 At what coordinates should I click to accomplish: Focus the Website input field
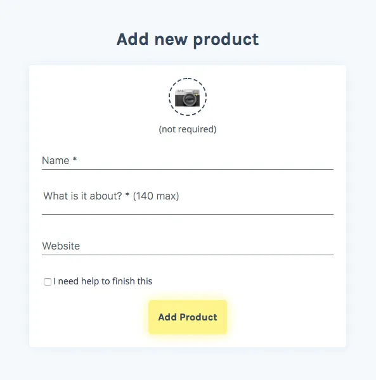click(x=188, y=246)
